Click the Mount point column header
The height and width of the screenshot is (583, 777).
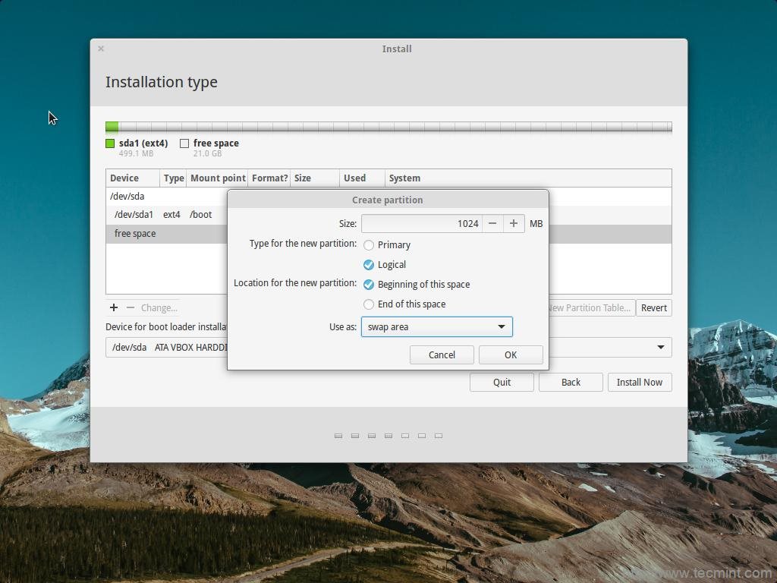pyautogui.click(x=218, y=178)
